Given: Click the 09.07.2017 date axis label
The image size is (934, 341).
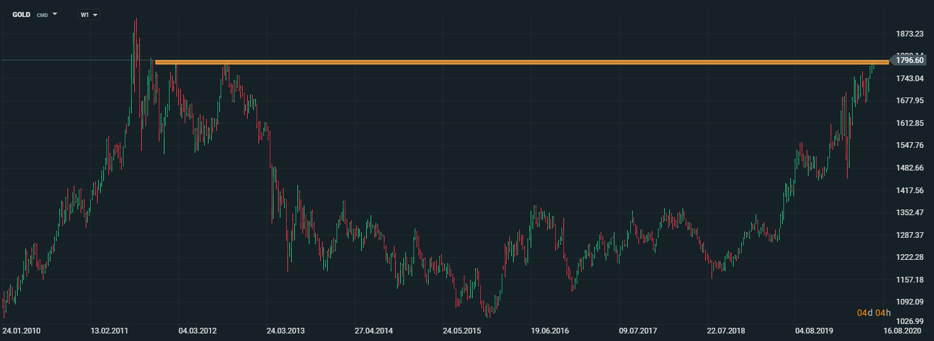Looking at the screenshot, I should coord(638,330).
